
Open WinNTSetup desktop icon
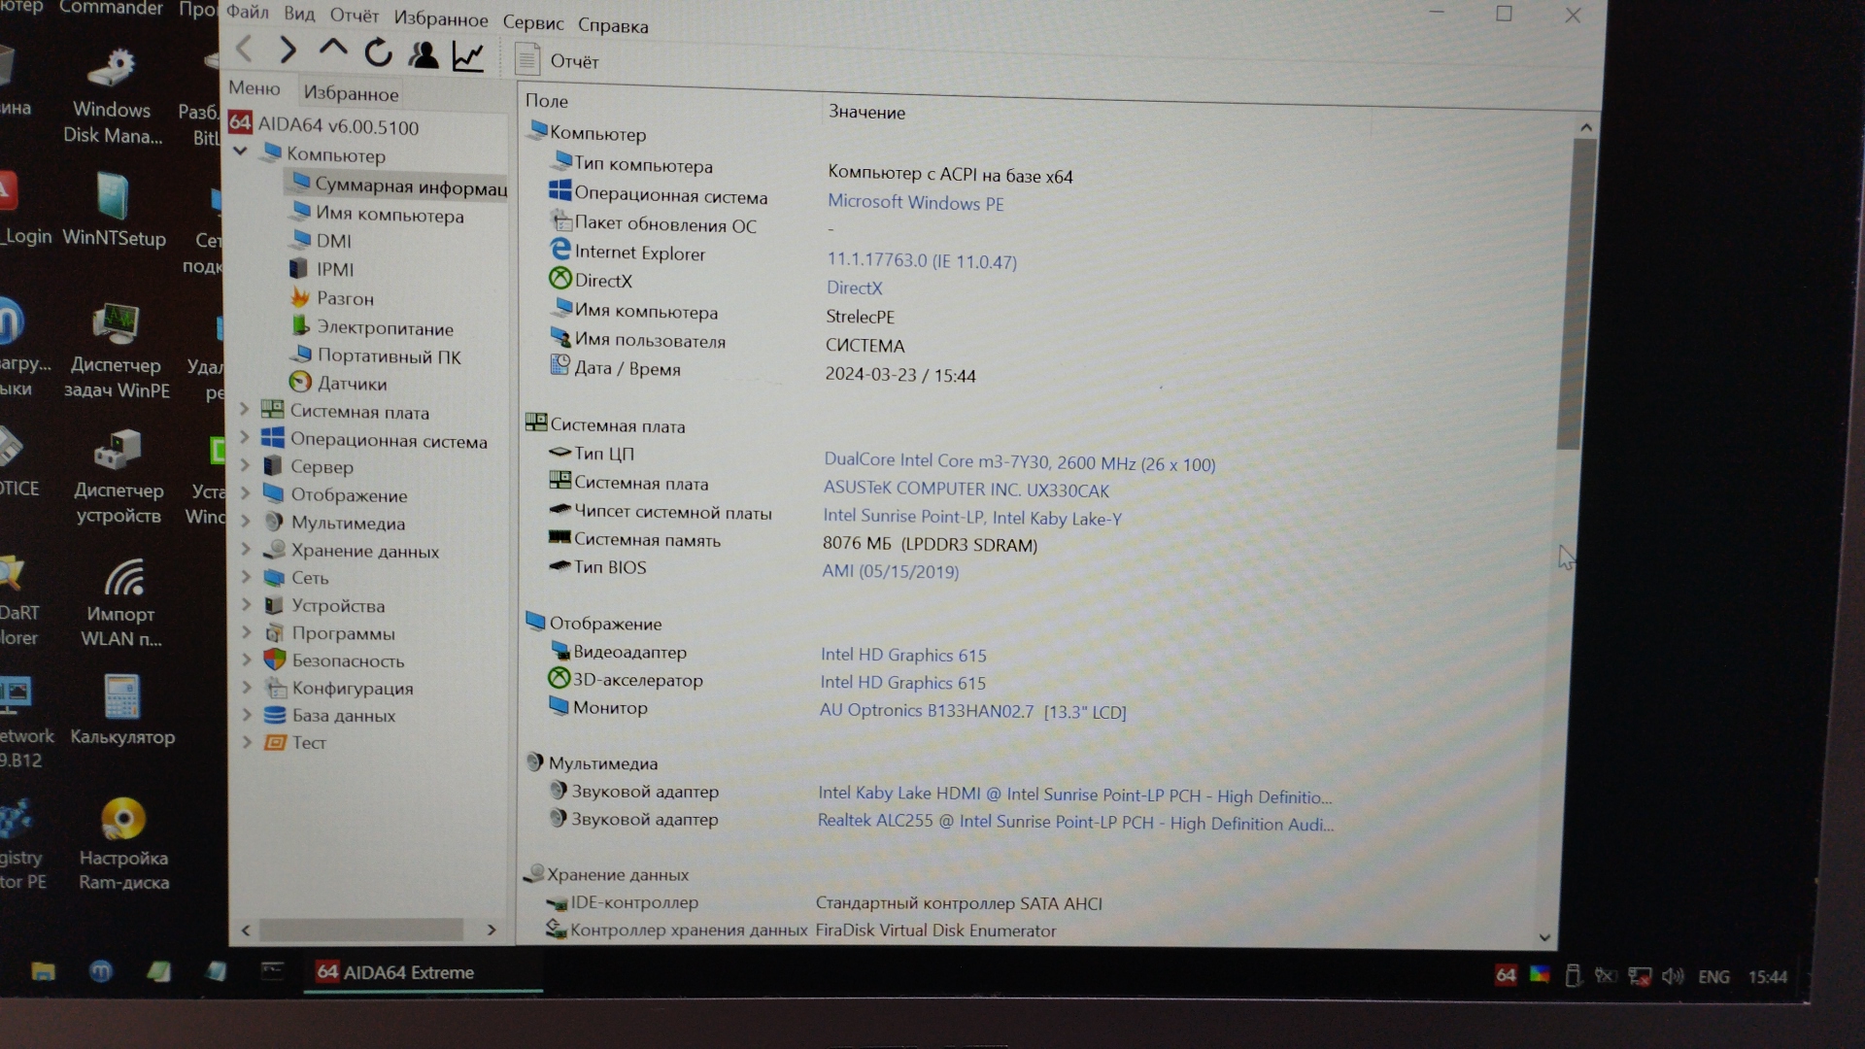tap(115, 210)
